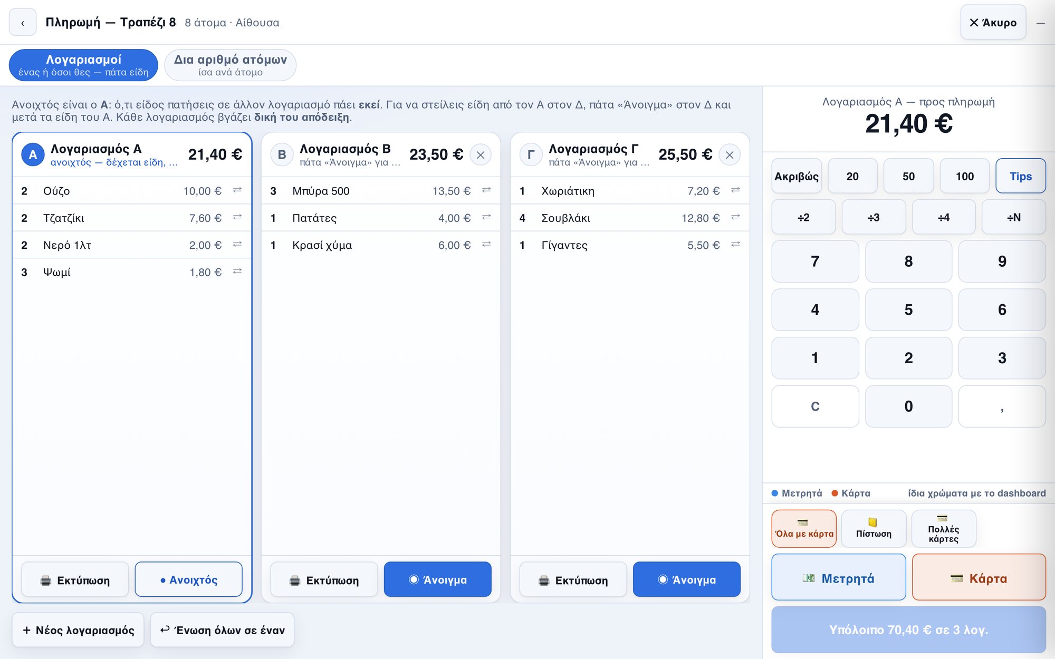Select the B badge of Λογαριασμός Β

coord(282,155)
